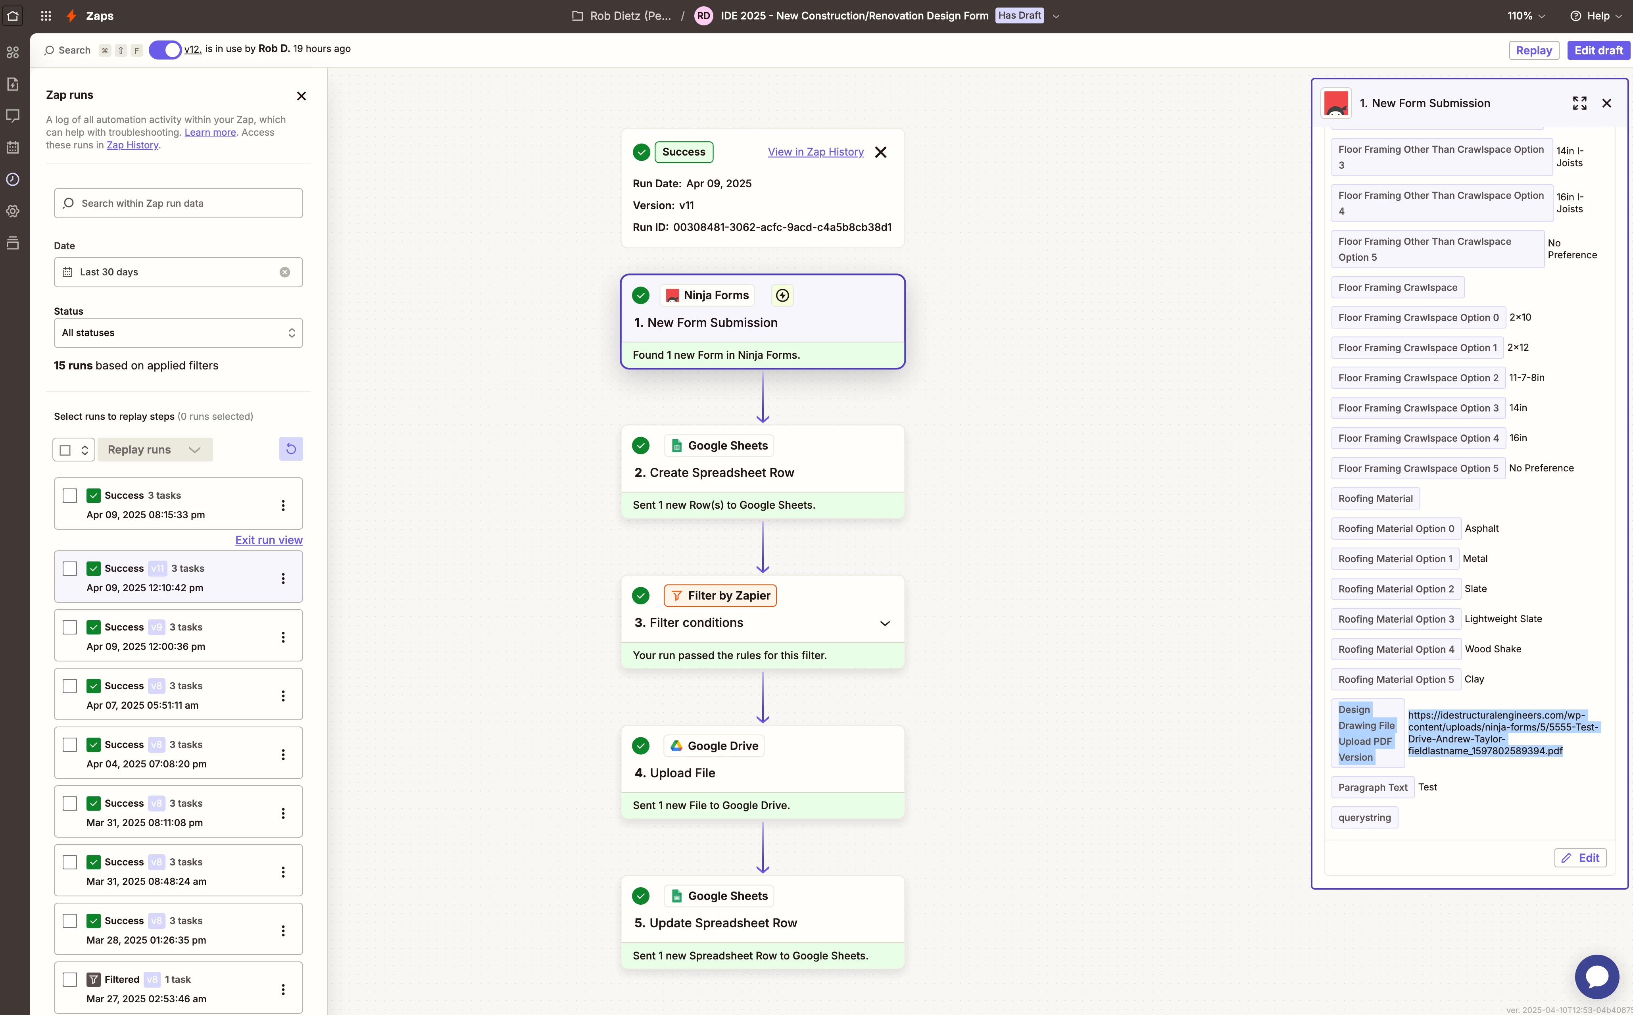
Task: Select the Mar 31 08:48:24 am run checkbox
Action: pyautogui.click(x=70, y=862)
